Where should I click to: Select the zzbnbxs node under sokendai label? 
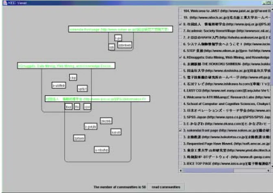pyautogui.click(x=124, y=45)
